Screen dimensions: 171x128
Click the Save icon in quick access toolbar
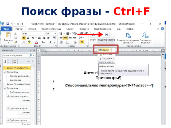coord(8,24)
